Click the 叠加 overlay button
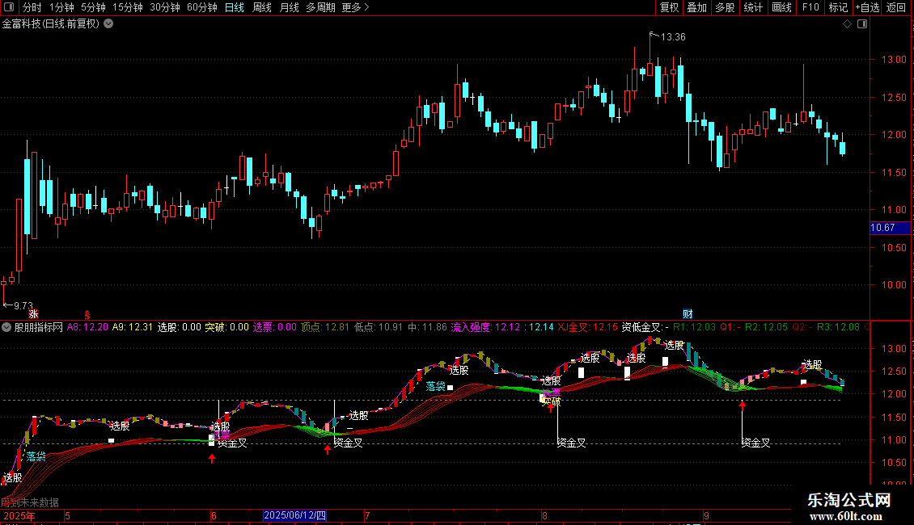 tap(697, 7)
